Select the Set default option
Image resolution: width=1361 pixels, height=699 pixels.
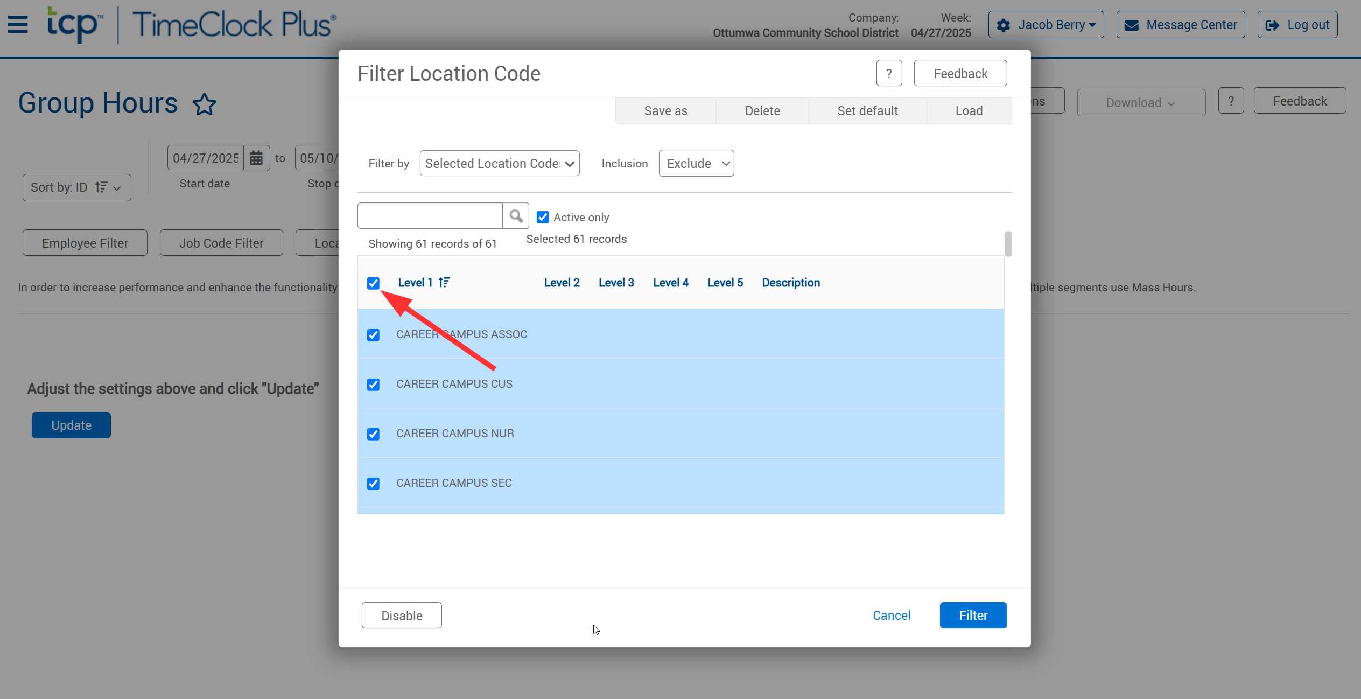pos(867,111)
